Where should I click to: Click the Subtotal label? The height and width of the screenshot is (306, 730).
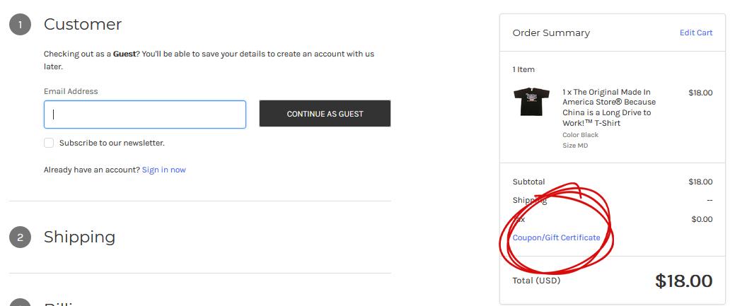(x=528, y=182)
